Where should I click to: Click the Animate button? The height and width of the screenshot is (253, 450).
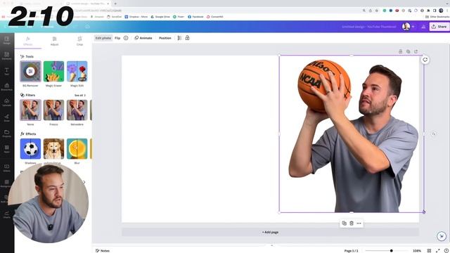pos(143,38)
